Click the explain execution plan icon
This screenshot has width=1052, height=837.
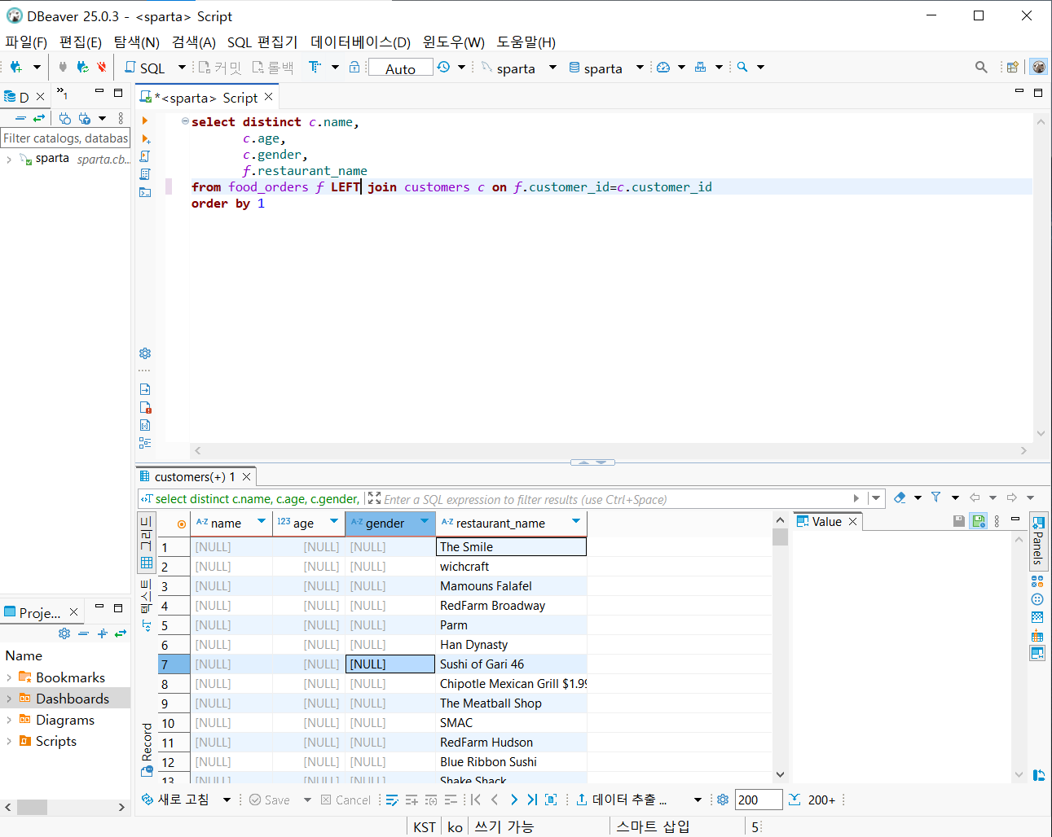(145, 174)
